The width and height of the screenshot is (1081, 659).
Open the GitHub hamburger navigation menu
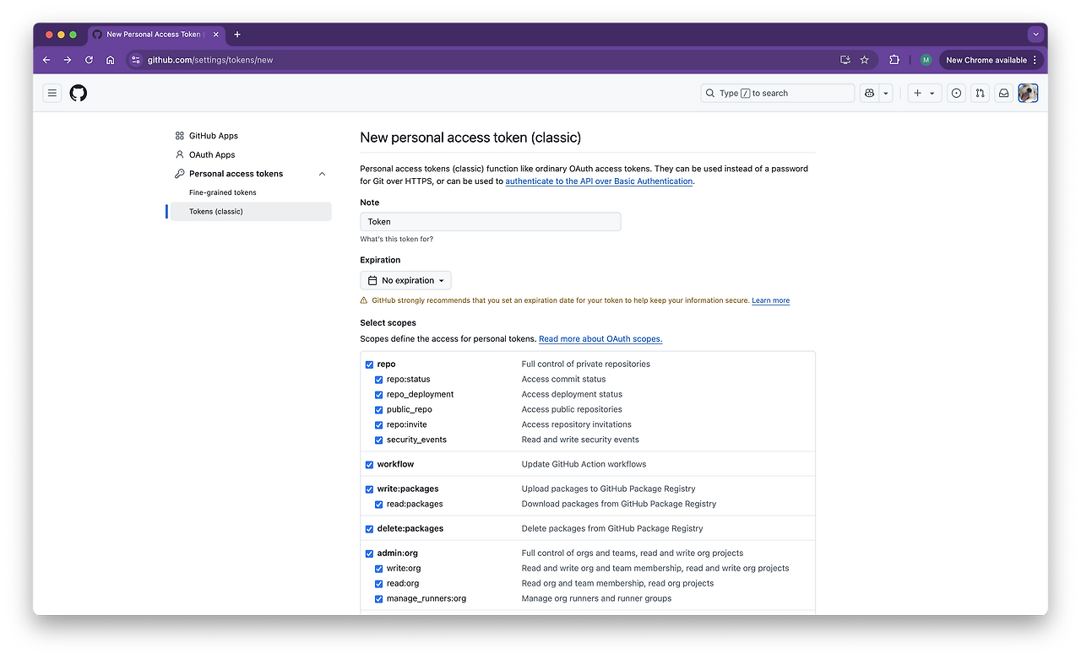[x=52, y=94]
